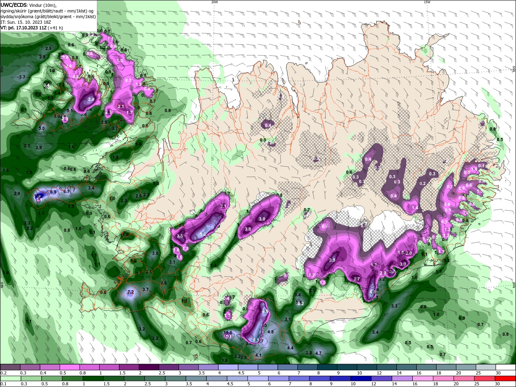This screenshot has width=516, height=387.
Task: Click the 4.8 precipitation value on the map
Action: click(271, 332)
